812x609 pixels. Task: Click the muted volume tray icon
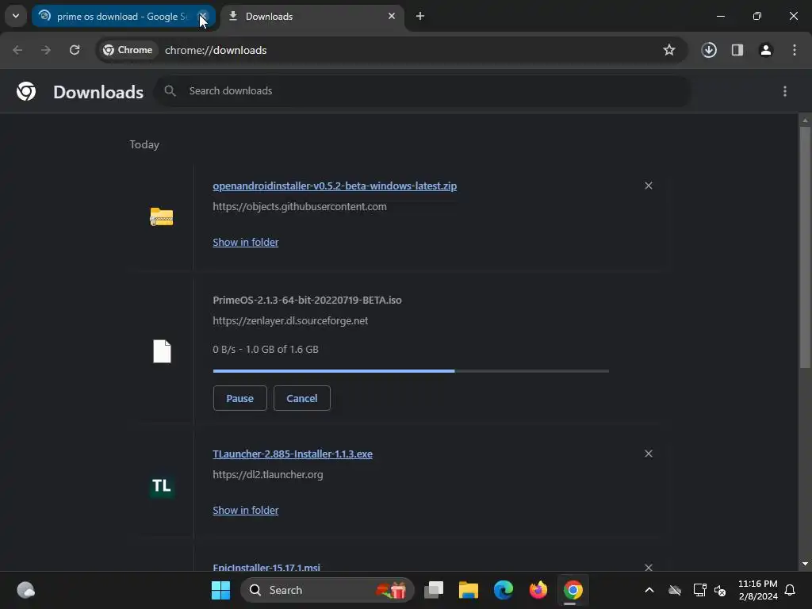(x=720, y=590)
